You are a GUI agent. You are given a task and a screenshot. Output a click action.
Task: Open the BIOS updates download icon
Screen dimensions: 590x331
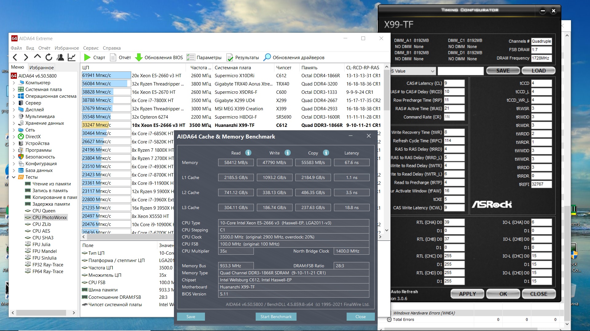[139, 57]
